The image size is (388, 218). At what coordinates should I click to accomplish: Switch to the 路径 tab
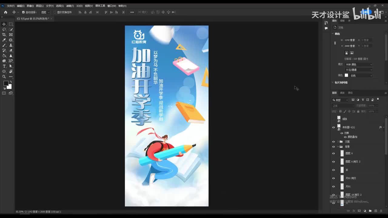[x=350, y=93]
